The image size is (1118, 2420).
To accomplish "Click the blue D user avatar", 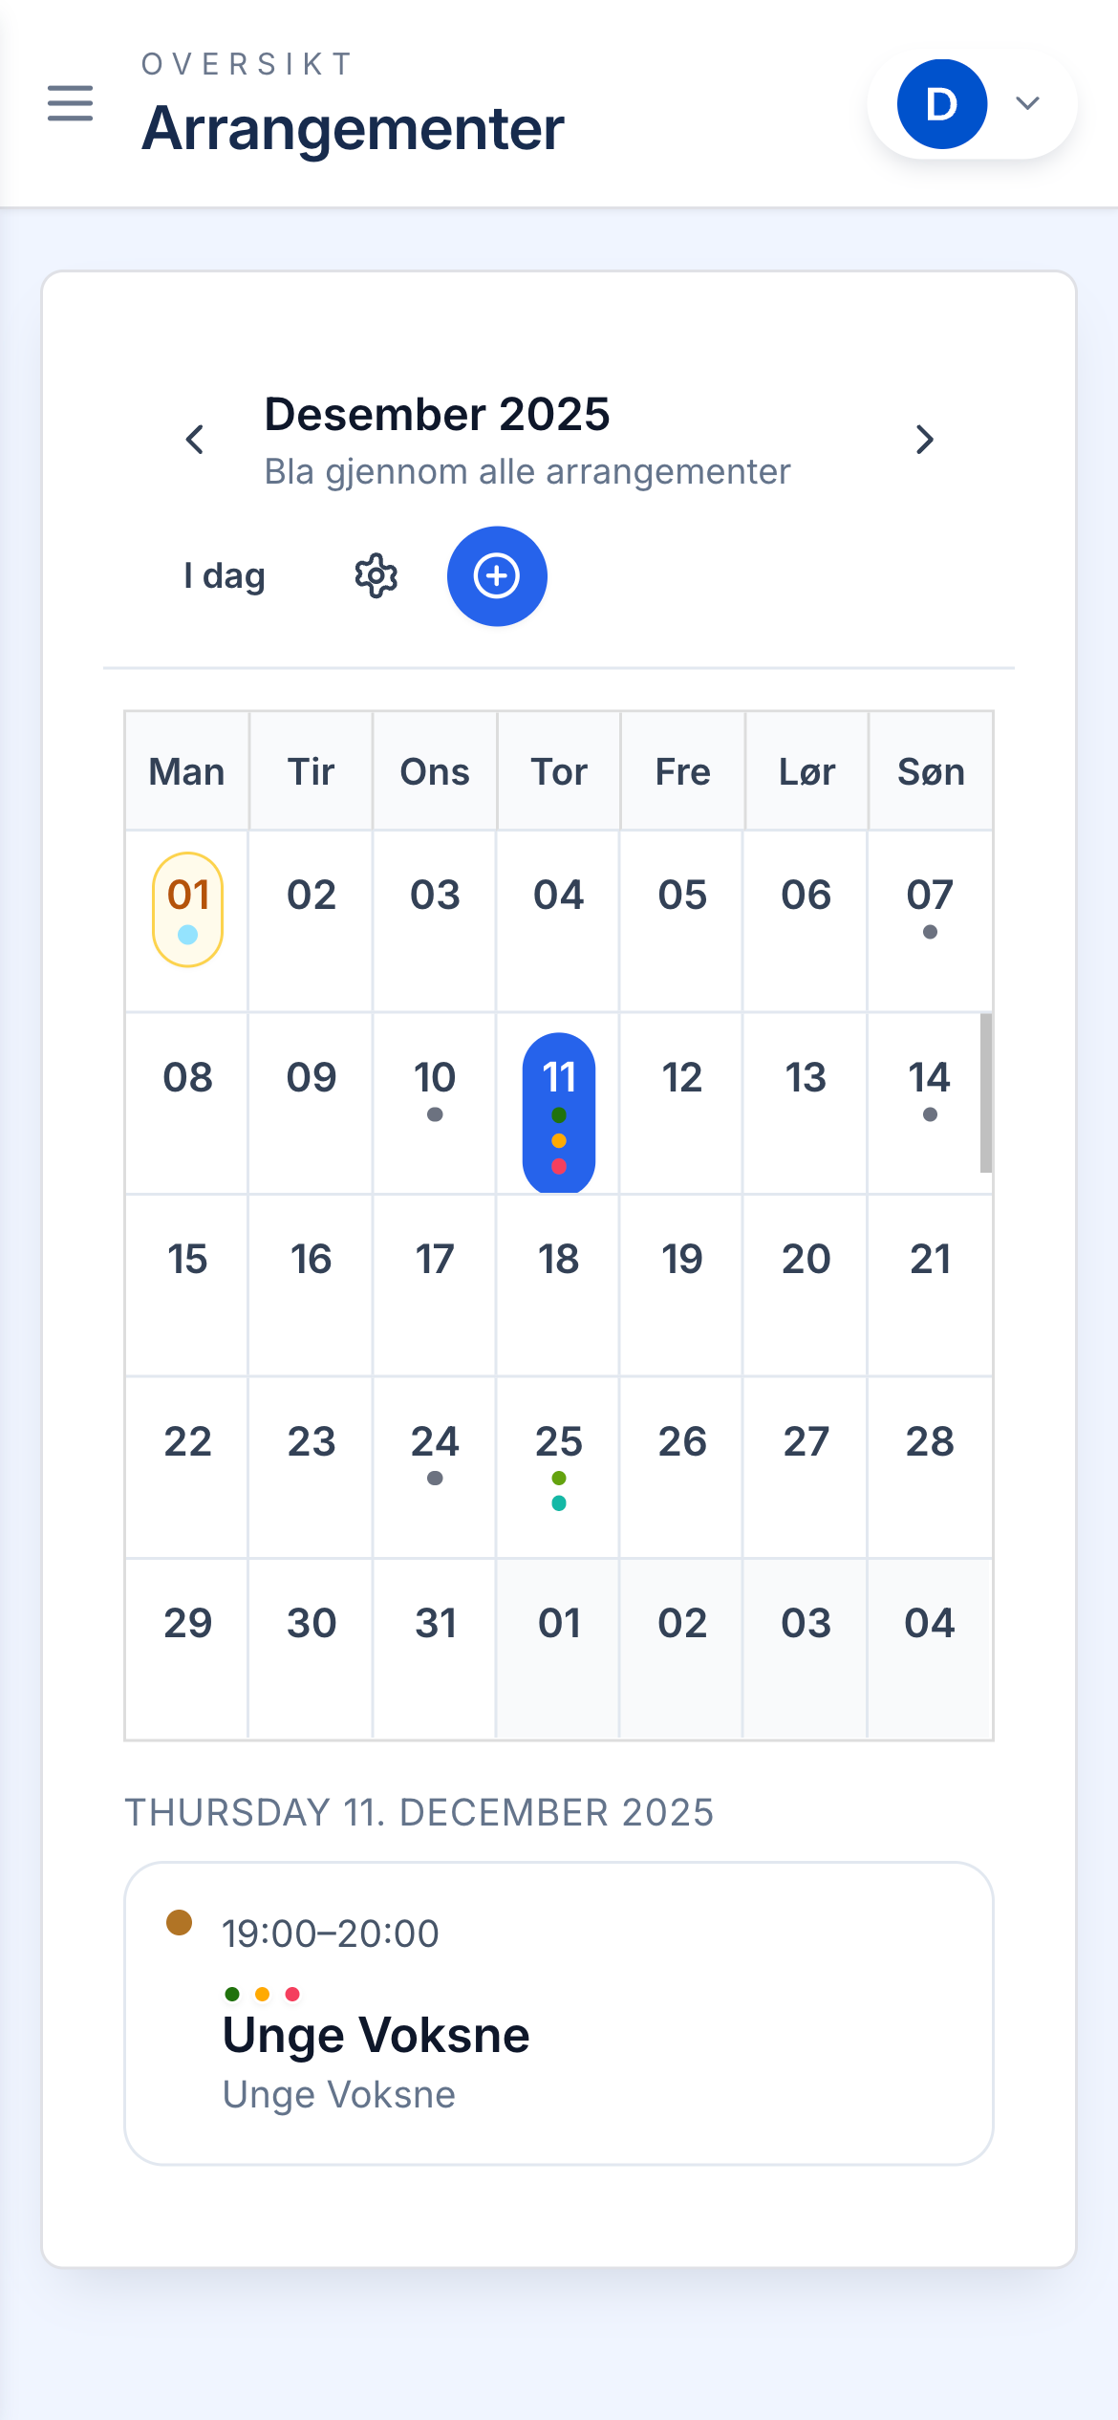I will coord(941,104).
